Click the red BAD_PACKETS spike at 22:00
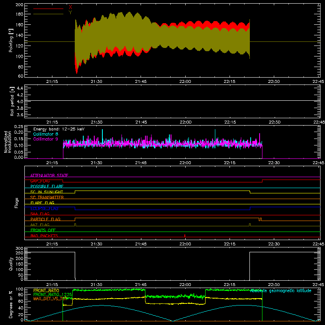The width and height of the screenshot is (325, 325). click(185, 236)
